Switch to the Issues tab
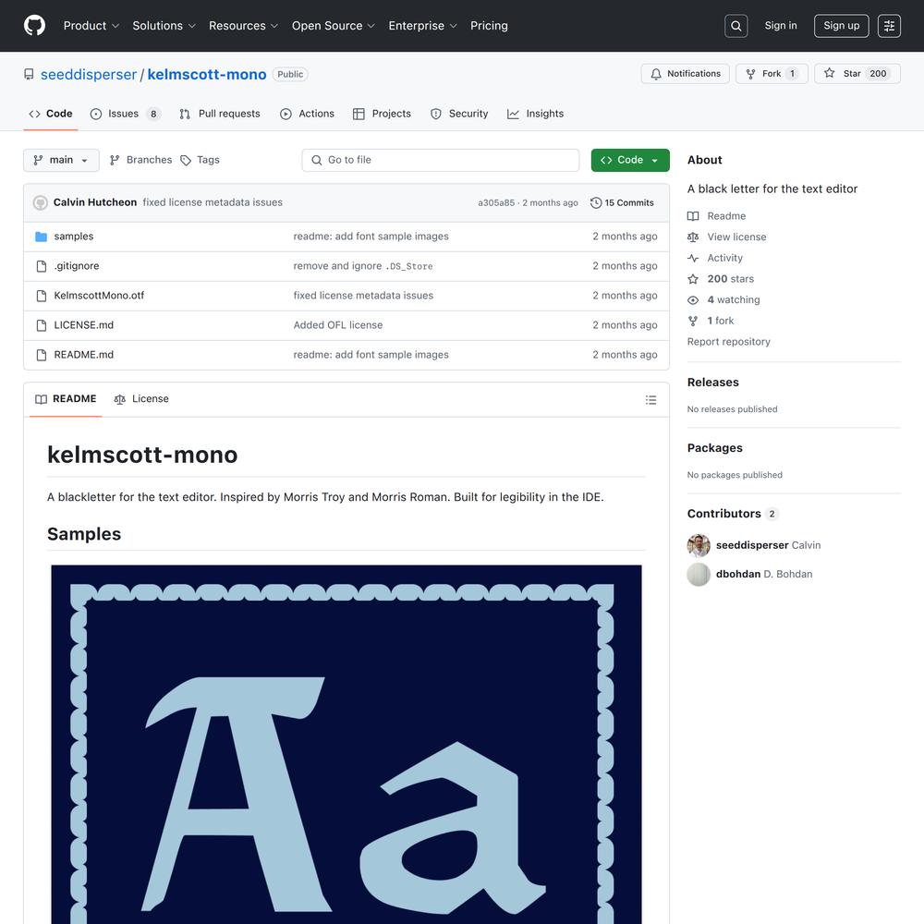 click(125, 114)
